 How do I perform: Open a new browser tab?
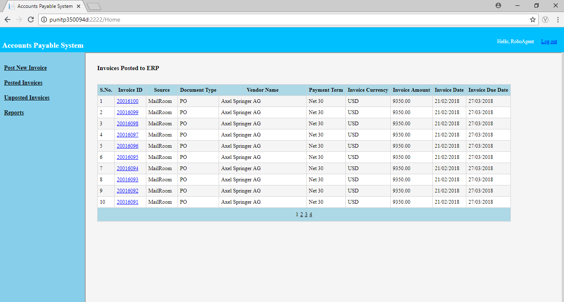94,6
